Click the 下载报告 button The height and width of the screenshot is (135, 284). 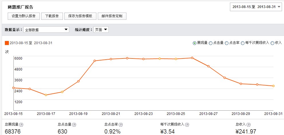coord(52,16)
